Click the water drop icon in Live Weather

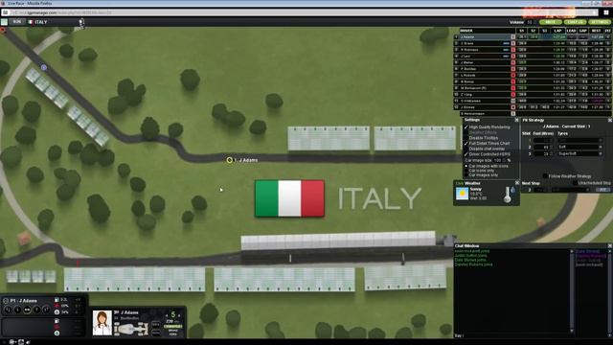click(513, 190)
